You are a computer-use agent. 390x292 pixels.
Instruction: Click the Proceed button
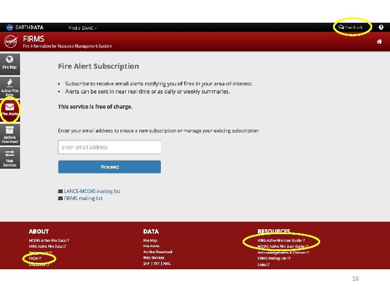(109, 167)
